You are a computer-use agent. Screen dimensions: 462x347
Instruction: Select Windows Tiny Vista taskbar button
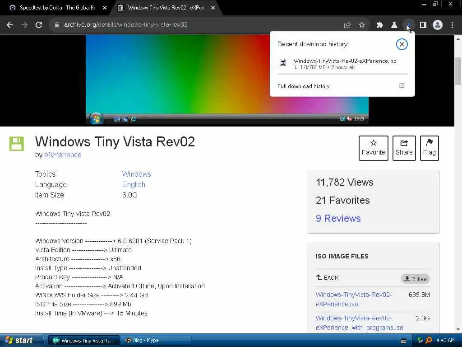[83, 341]
